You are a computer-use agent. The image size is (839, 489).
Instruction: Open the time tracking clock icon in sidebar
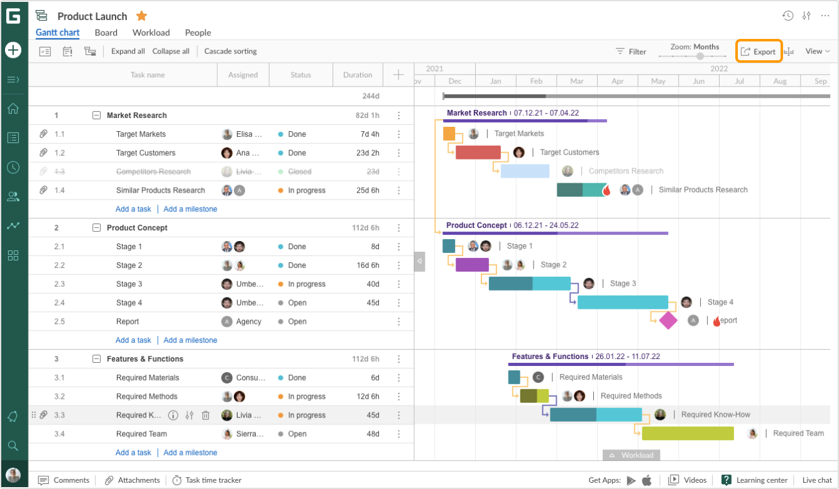click(x=13, y=167)
